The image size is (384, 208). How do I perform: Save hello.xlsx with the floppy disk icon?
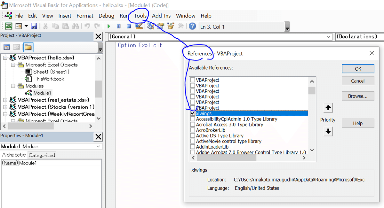tap(34, 26)
